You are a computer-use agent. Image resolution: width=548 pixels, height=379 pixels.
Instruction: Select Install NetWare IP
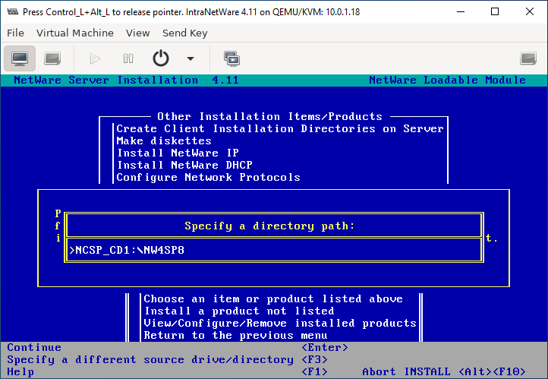178,153
